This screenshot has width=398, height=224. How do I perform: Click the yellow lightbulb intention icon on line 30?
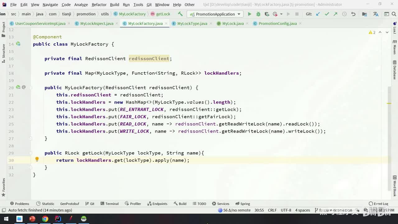(x=37, y=160)
